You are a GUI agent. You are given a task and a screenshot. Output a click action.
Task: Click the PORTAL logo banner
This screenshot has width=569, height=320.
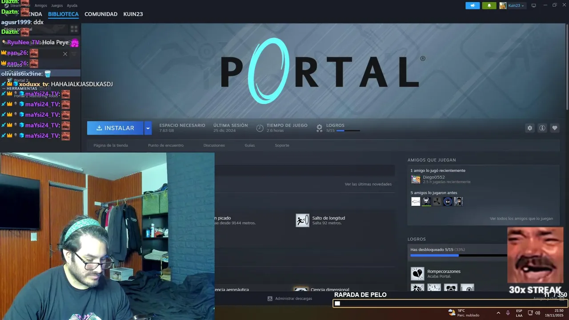[x=323, y=71]
